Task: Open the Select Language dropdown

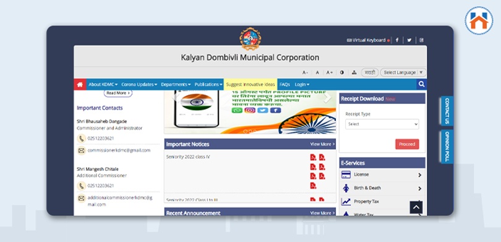Action: click(403, 72)
